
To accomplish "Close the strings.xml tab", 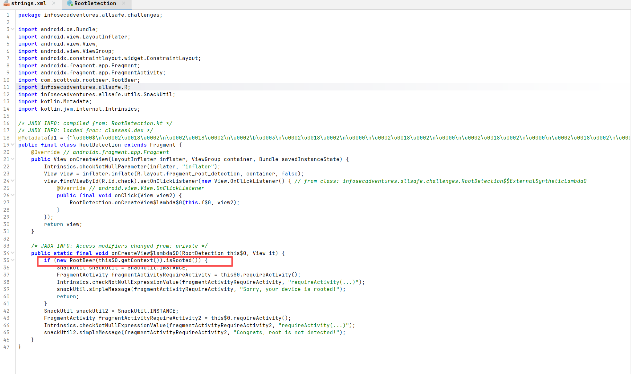I will pos(54,3).
